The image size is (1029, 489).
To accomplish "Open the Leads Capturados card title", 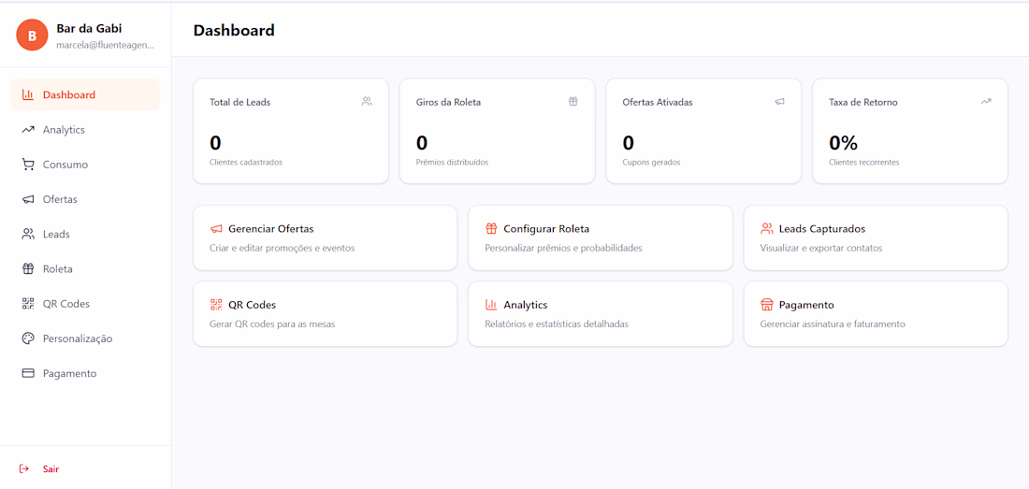I will tap(822, 229).
